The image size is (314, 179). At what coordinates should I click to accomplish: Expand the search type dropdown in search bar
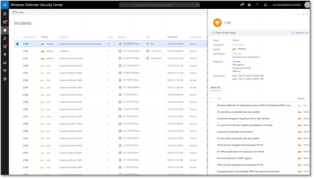(x=127, y=5)
